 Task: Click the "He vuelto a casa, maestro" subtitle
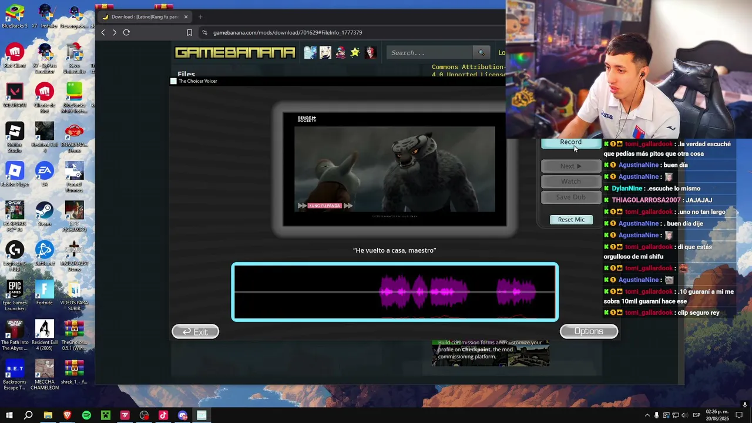point(395,250)
